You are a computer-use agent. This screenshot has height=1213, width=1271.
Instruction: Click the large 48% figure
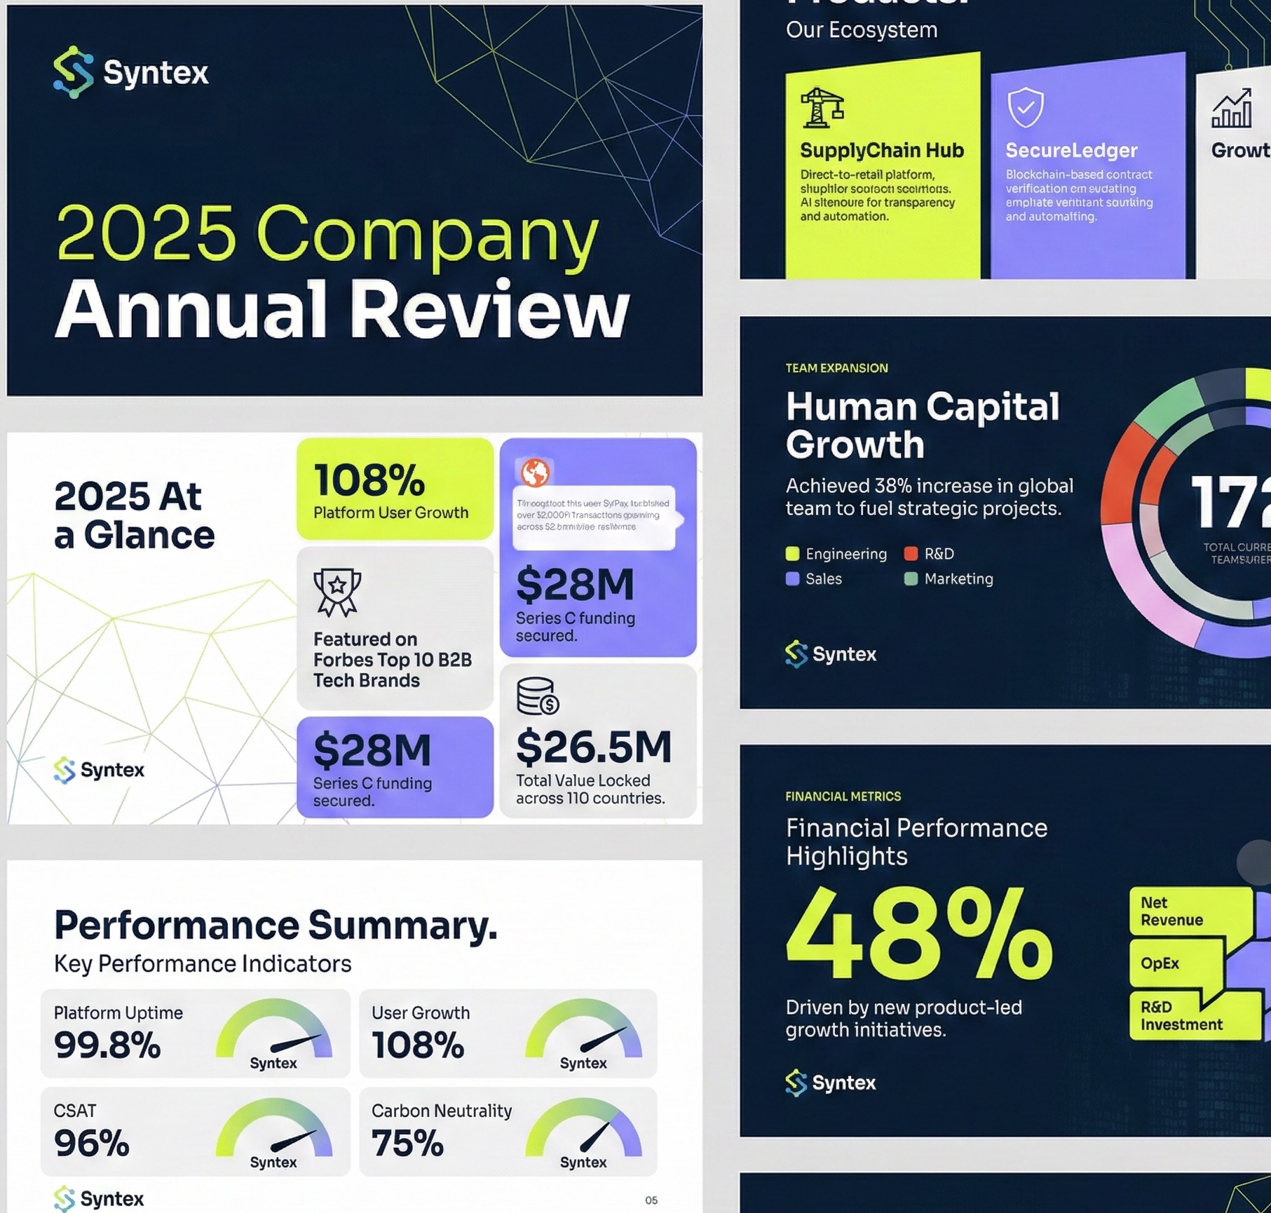919,933
